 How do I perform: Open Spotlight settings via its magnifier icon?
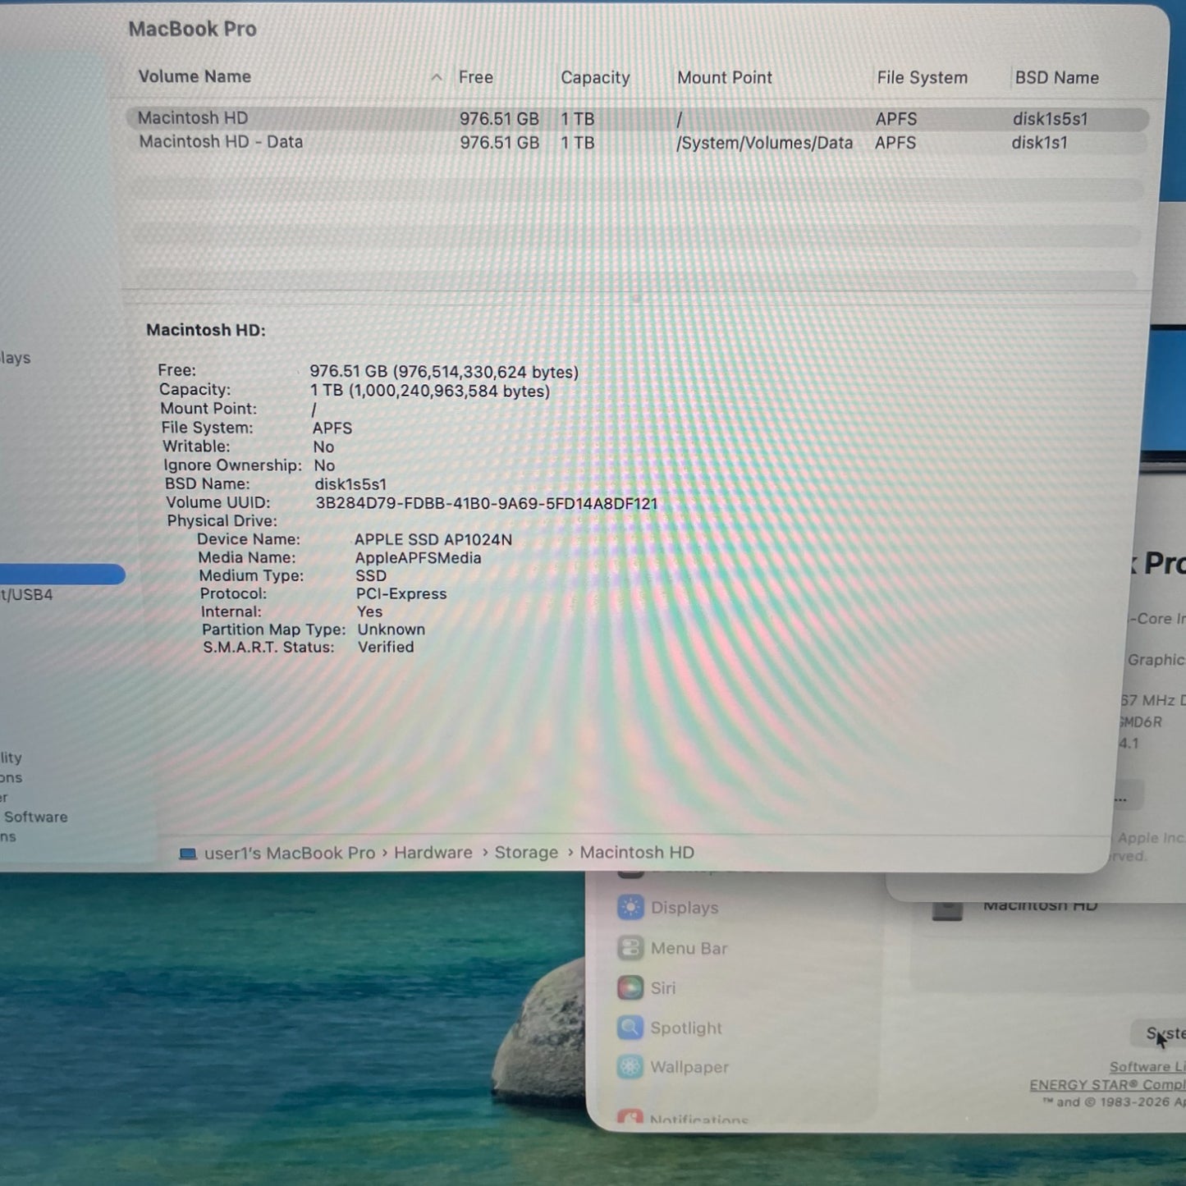tap(630, 1027)
